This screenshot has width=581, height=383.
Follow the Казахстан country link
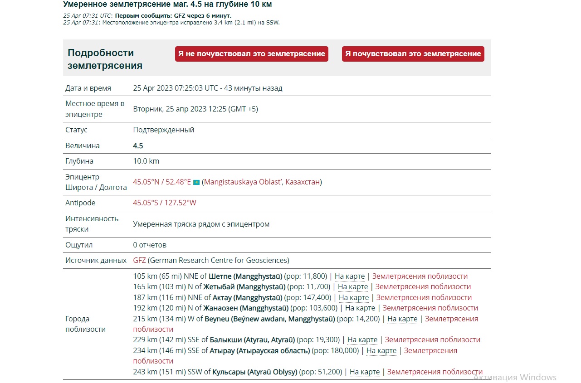click(x=303, y=182)
